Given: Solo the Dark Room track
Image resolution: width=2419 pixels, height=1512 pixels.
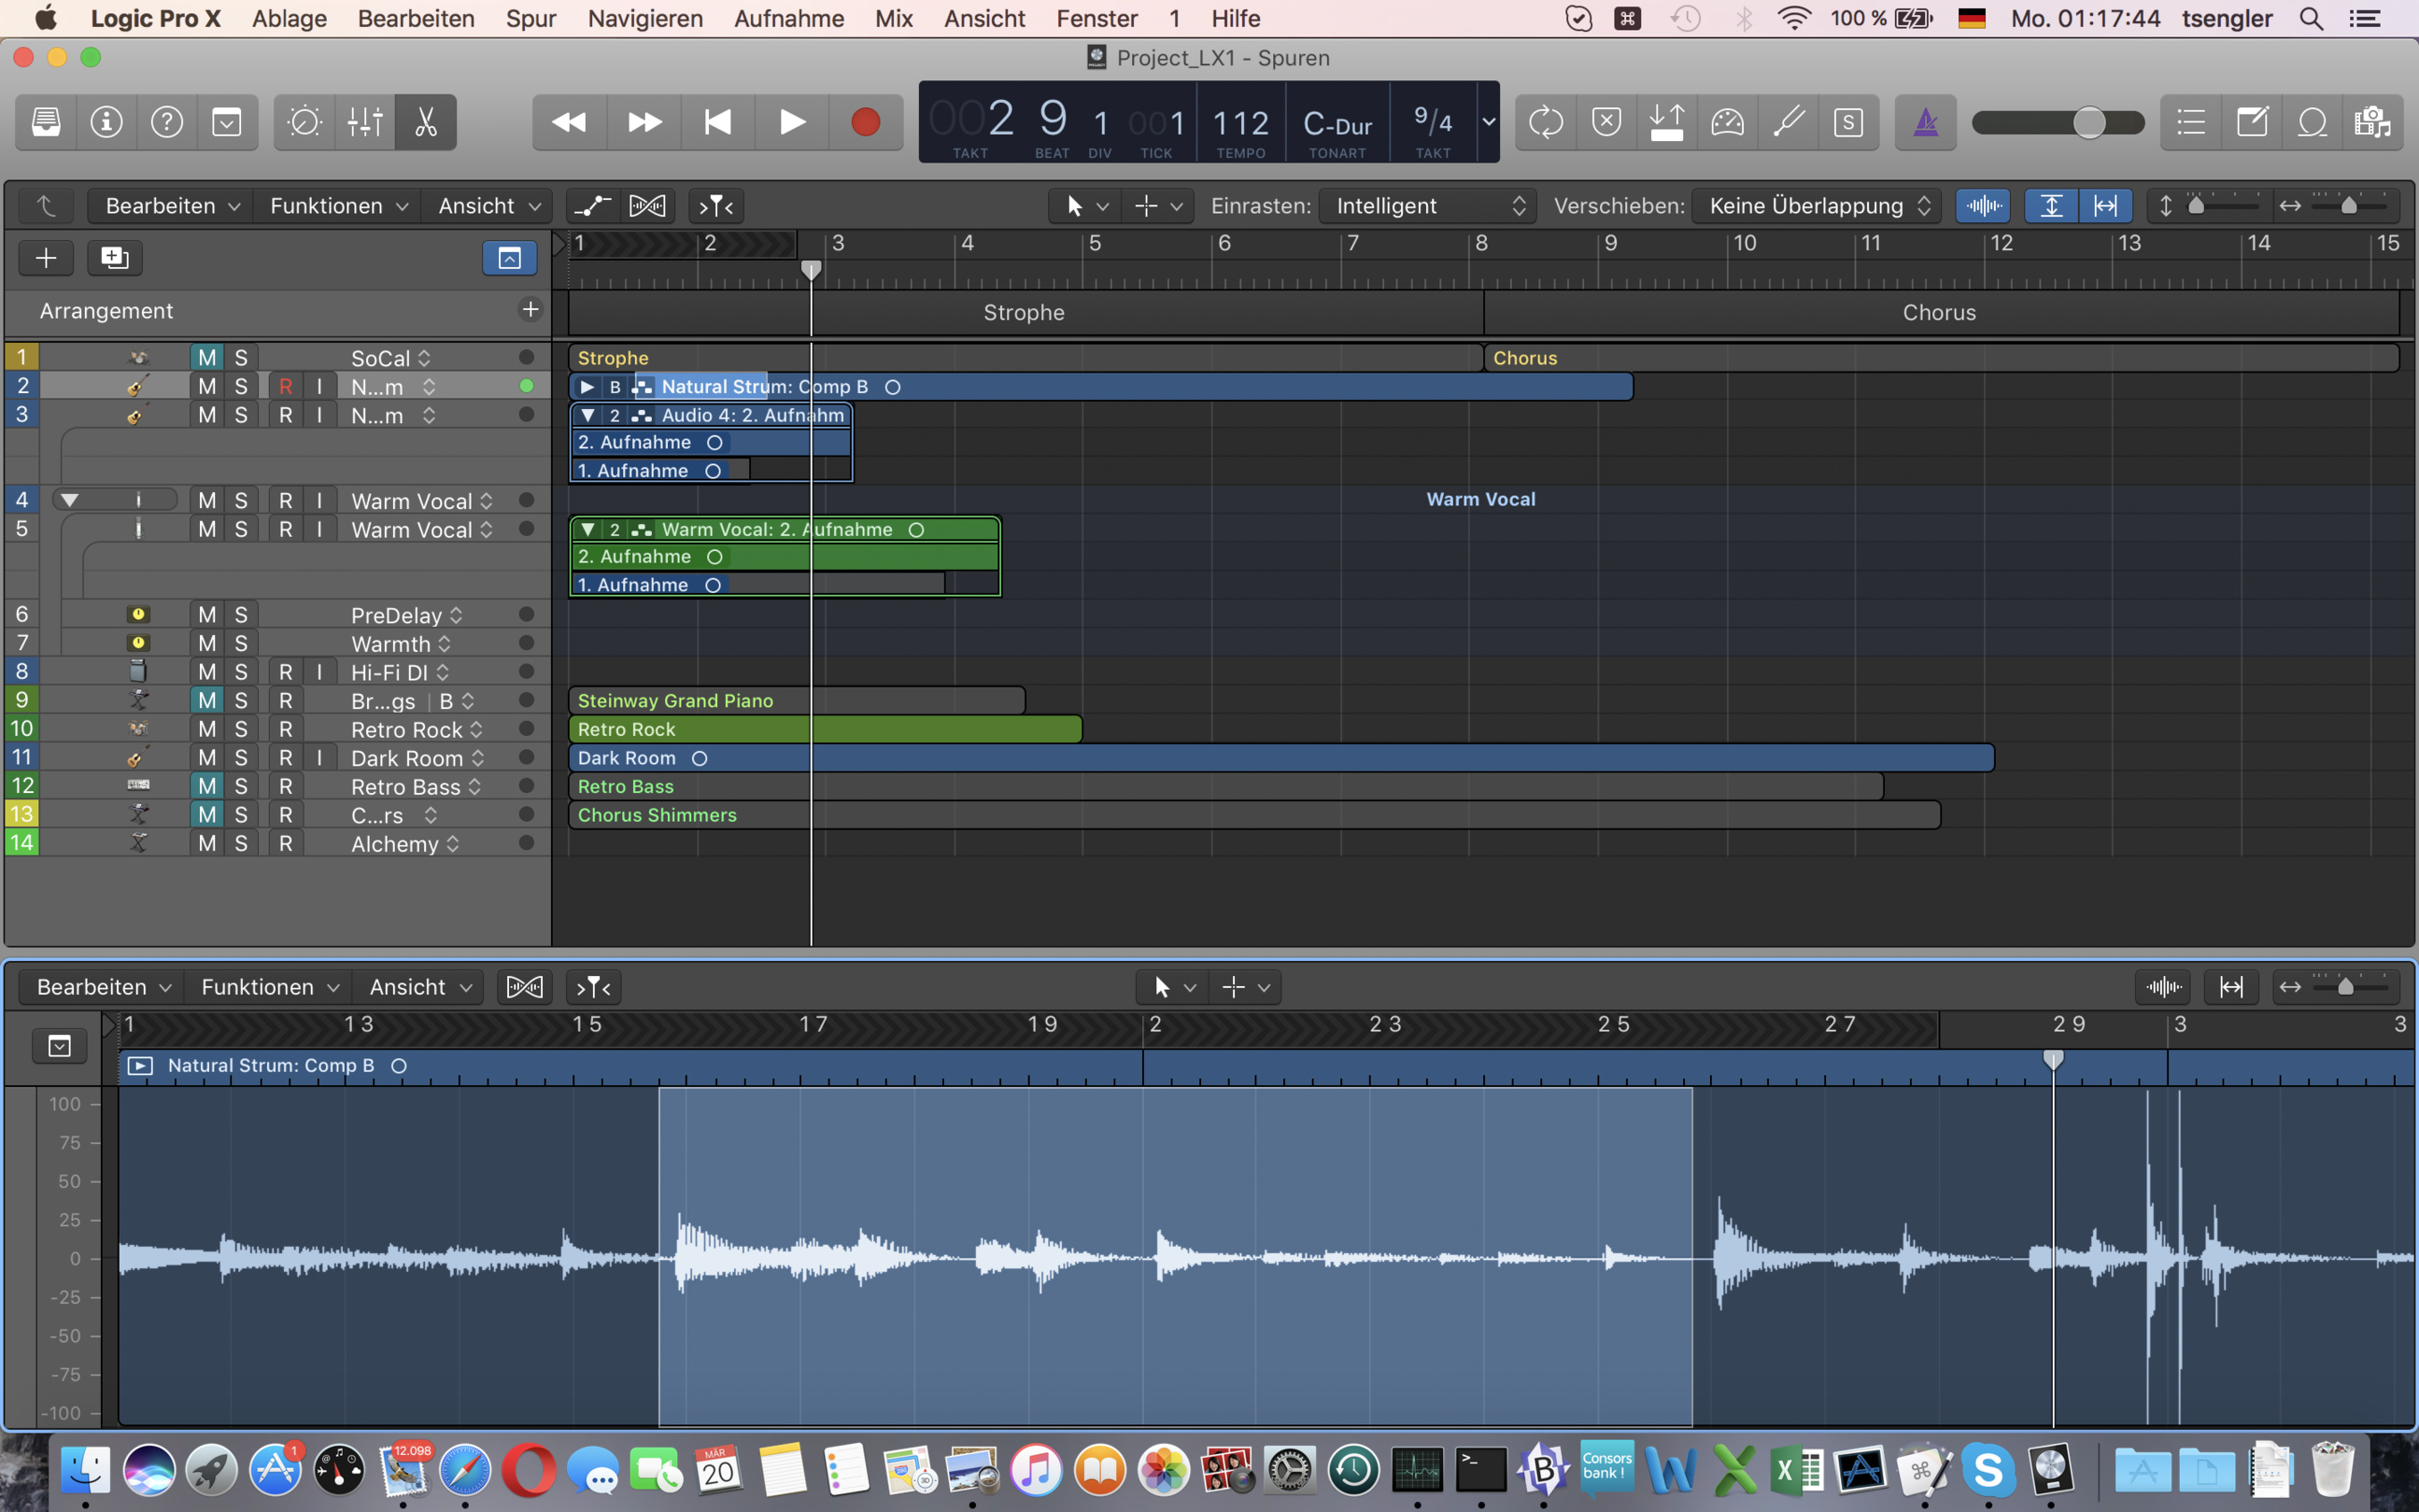Looking at the screenshot, I should point(241,758).
